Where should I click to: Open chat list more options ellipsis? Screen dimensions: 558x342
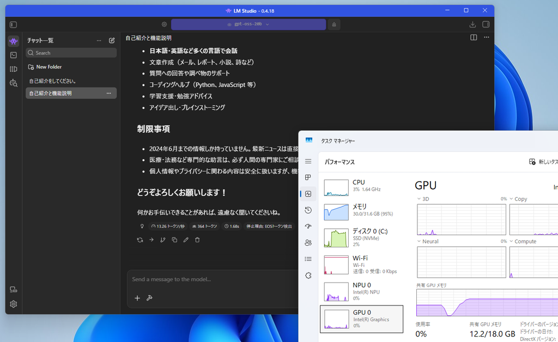99,40
